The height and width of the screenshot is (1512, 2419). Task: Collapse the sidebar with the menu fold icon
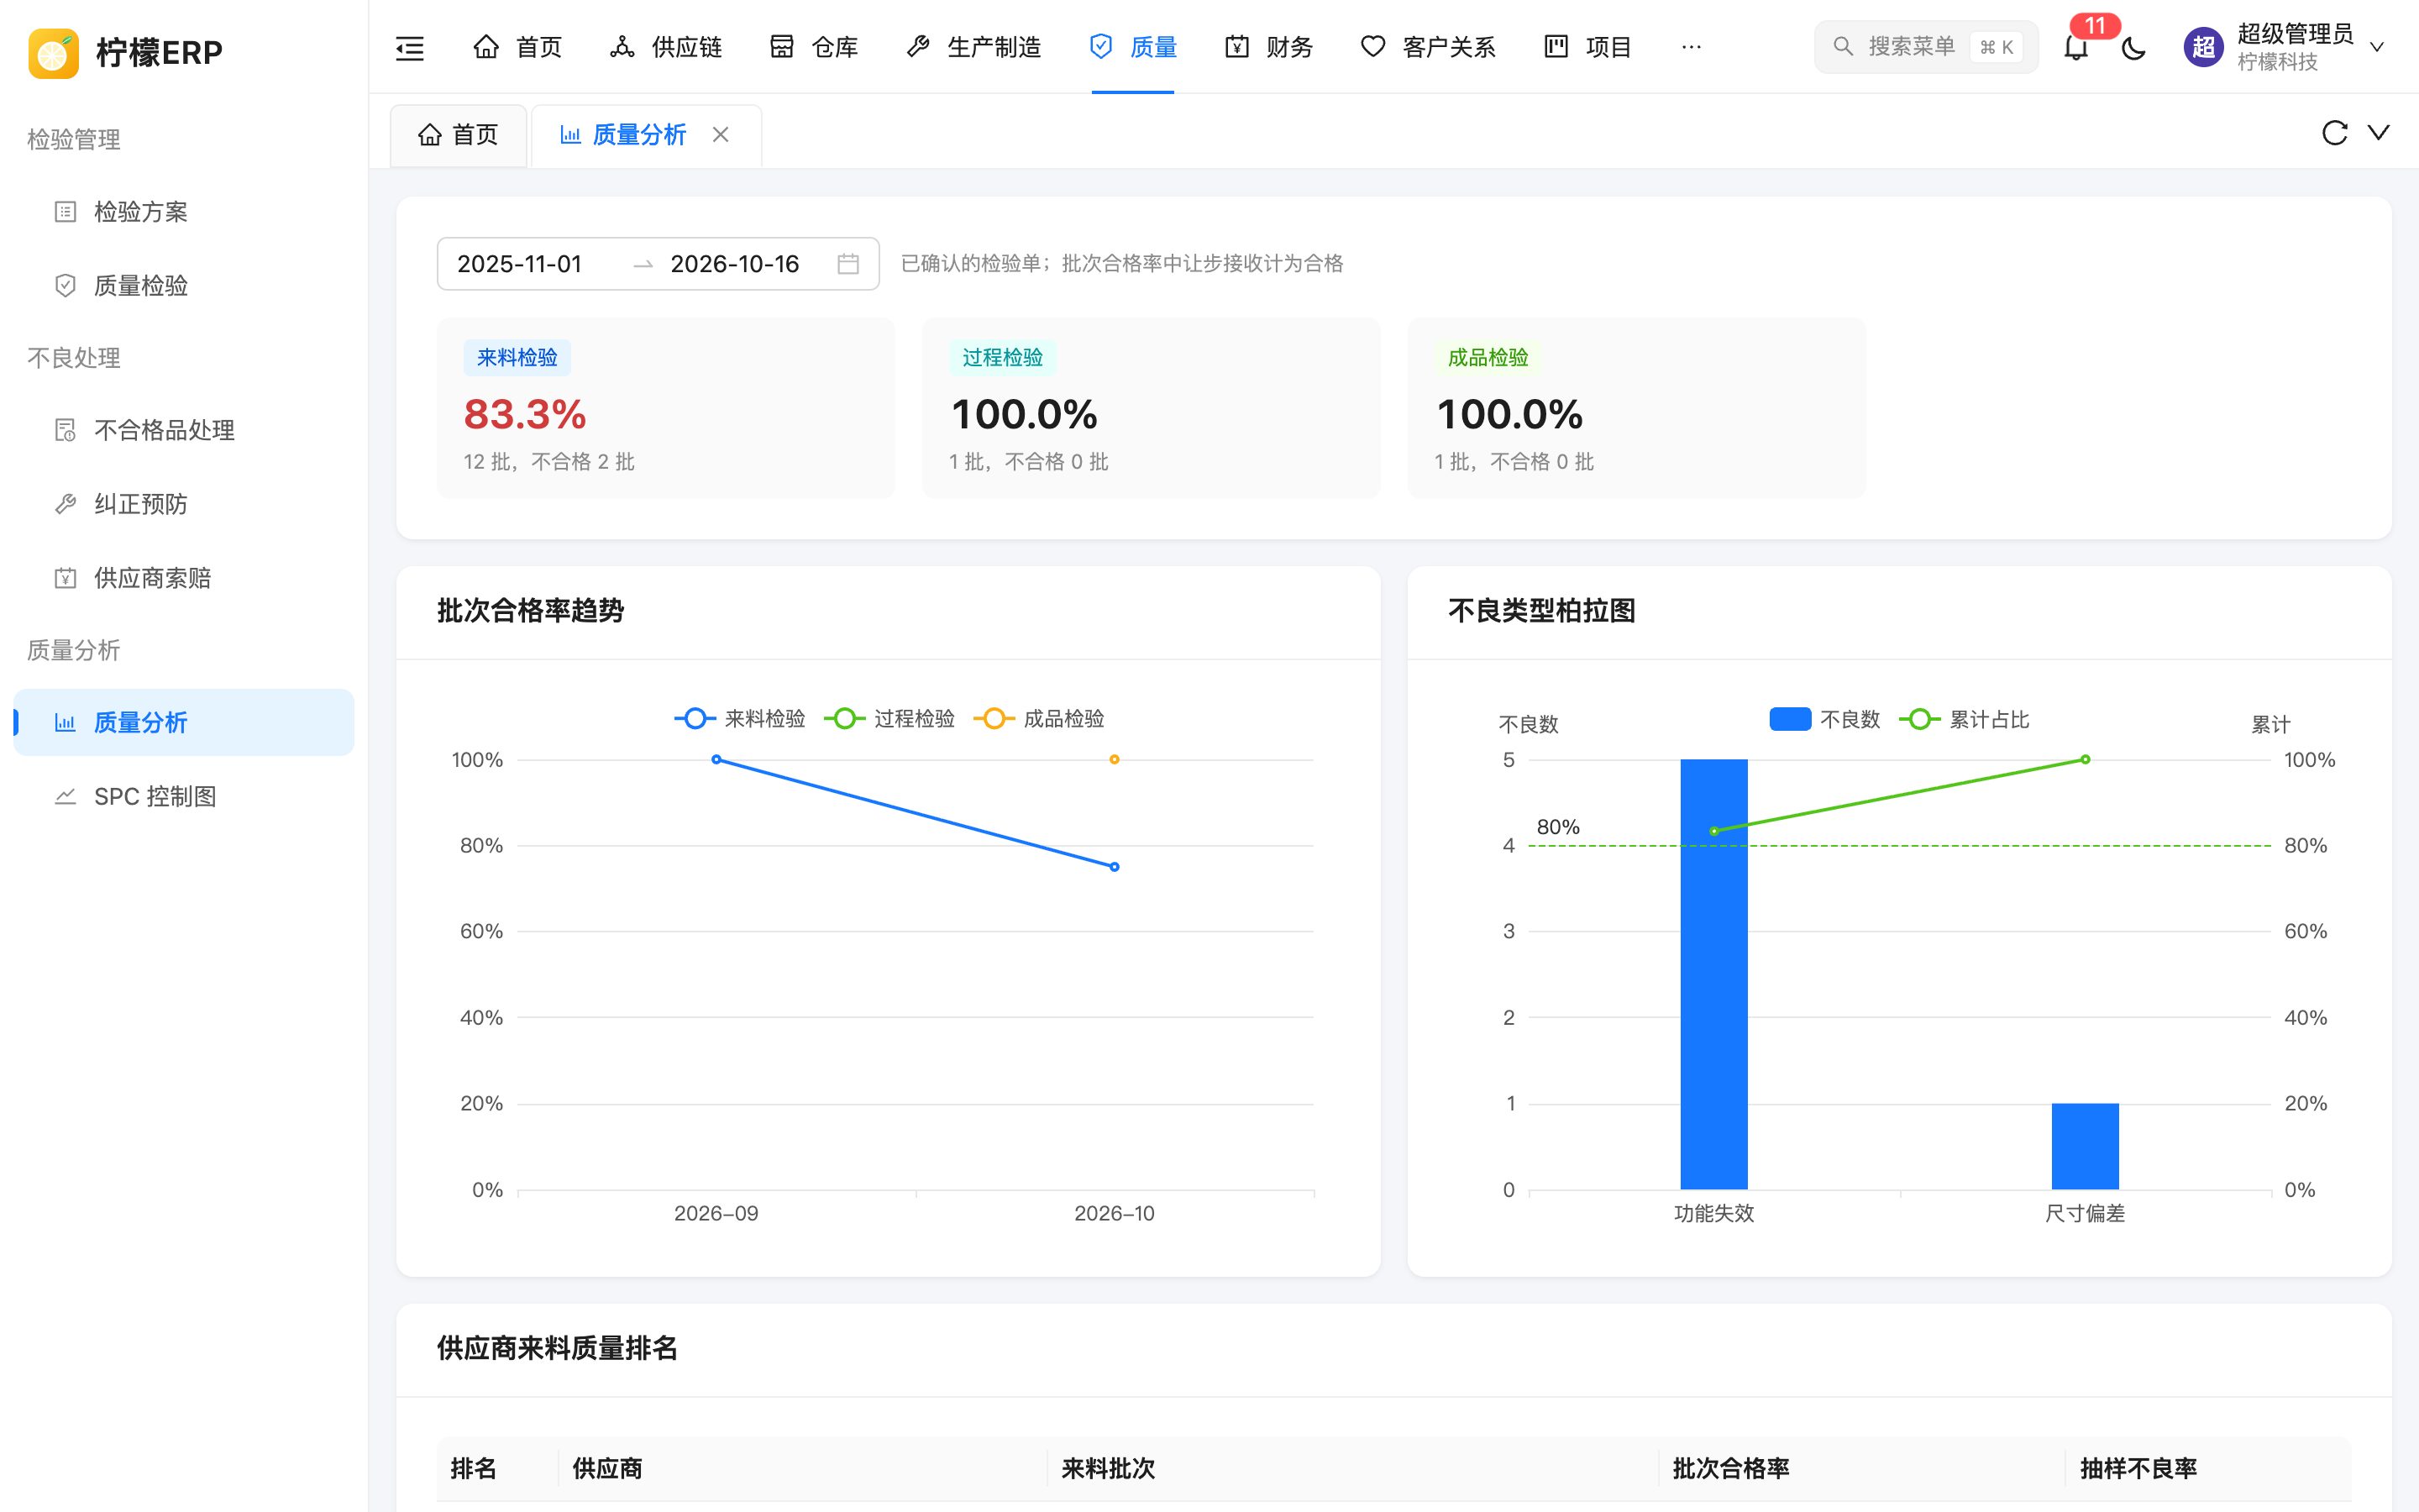pyautogui.click(x=410, y=47)
